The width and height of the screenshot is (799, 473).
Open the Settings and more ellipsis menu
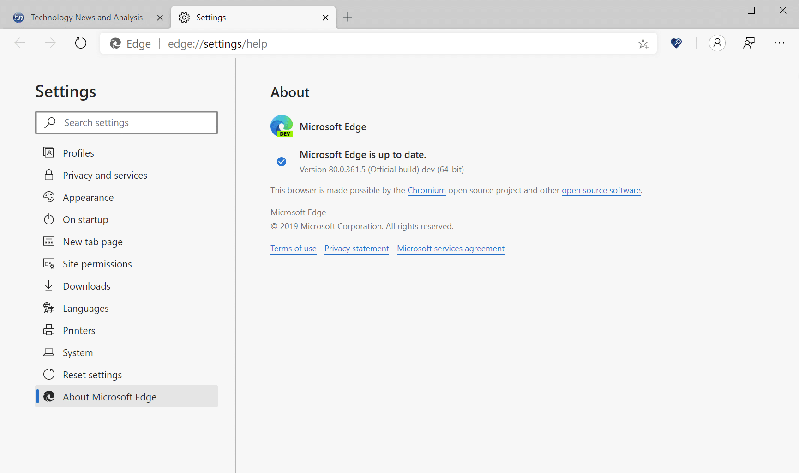click(779, 43)
